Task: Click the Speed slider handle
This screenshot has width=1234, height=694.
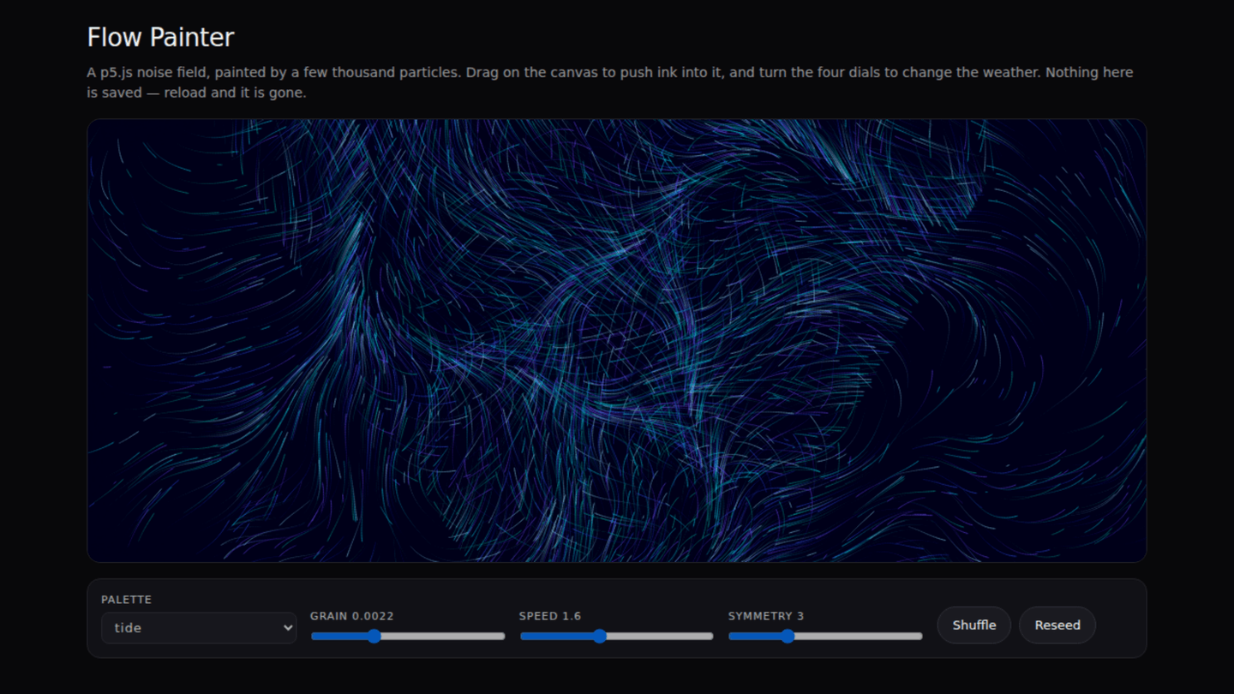Action: click(x=600, y=636)
